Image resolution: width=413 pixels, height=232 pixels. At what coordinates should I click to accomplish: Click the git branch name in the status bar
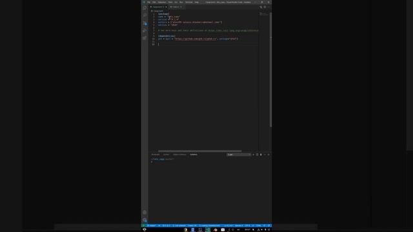click(x=151, y=226)
